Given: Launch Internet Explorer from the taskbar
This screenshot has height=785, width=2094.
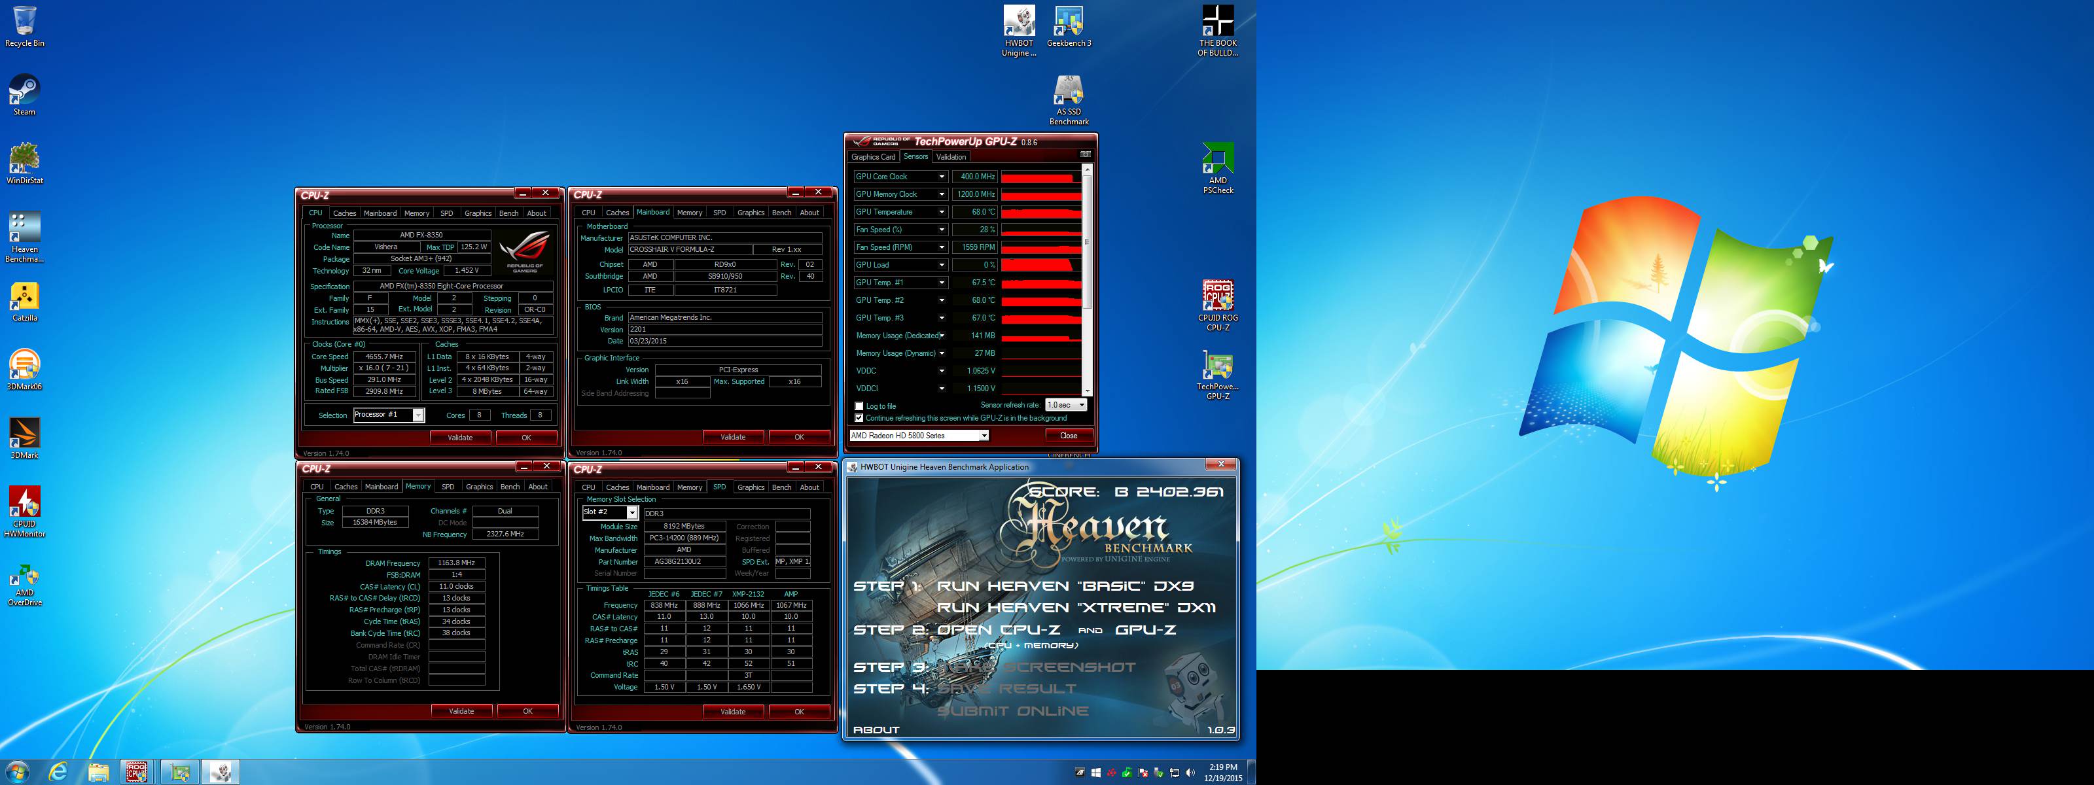Looking at the screenshot, I should point(58,771).
